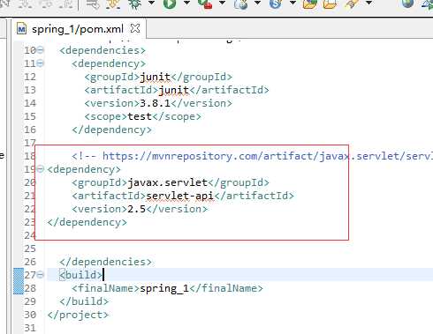
Task: Open the Debug configurations dropdown arrow
Action: point(152,4)
